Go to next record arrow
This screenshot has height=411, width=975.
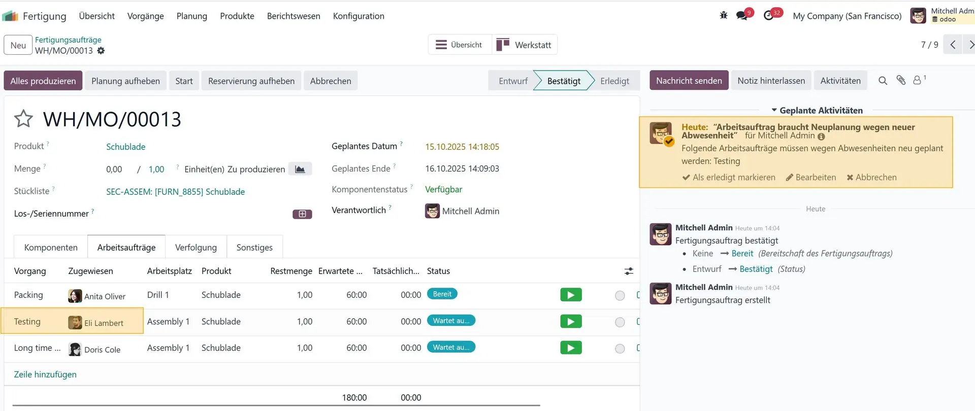(970, 45)
